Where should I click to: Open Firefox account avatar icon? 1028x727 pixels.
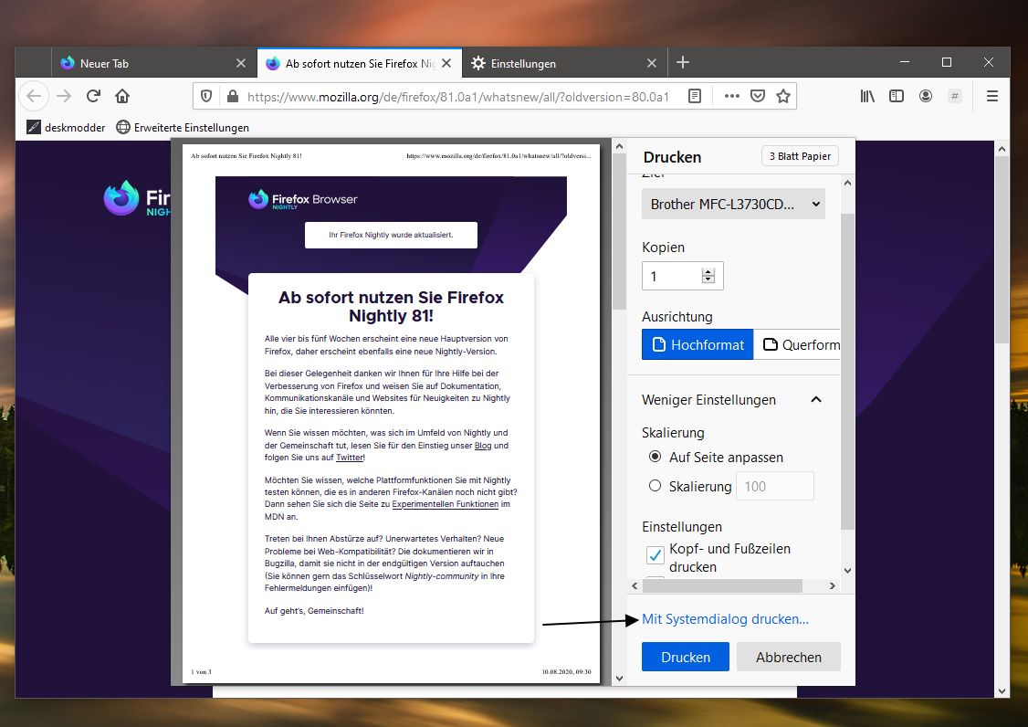[x=926, y=97]
